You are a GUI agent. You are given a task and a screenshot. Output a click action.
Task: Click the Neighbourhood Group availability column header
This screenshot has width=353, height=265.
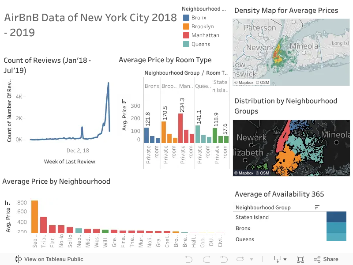(263, 207)
